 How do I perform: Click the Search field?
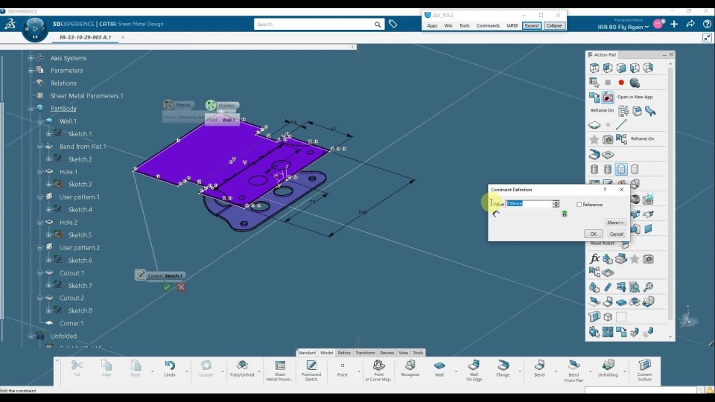pos(314,24)
